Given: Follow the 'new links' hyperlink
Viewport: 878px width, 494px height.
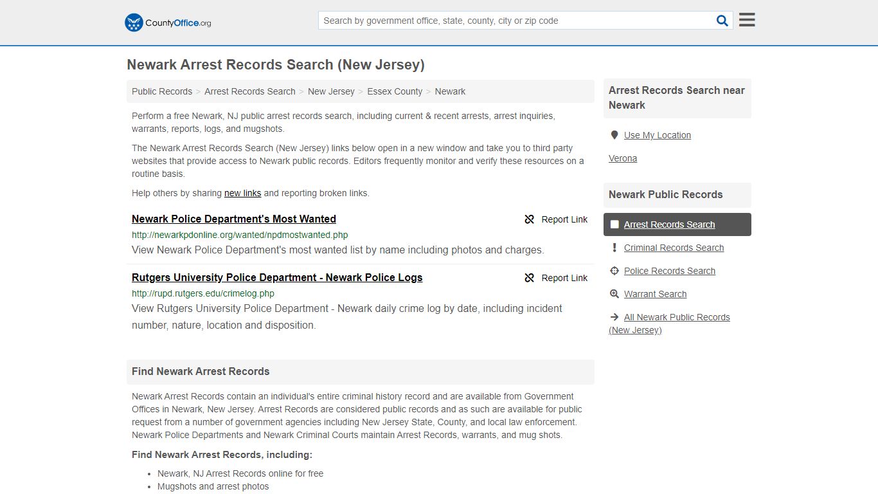Looking at the screenshot, I should click(242, 193).
